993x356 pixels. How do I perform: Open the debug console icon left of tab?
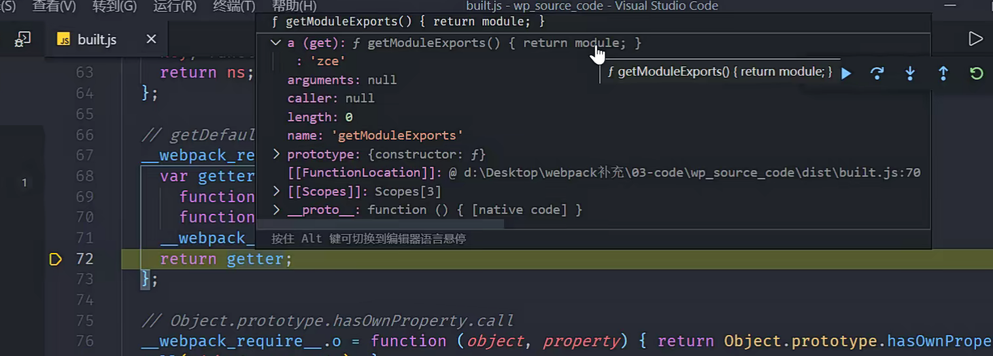(x=23, y=39)
